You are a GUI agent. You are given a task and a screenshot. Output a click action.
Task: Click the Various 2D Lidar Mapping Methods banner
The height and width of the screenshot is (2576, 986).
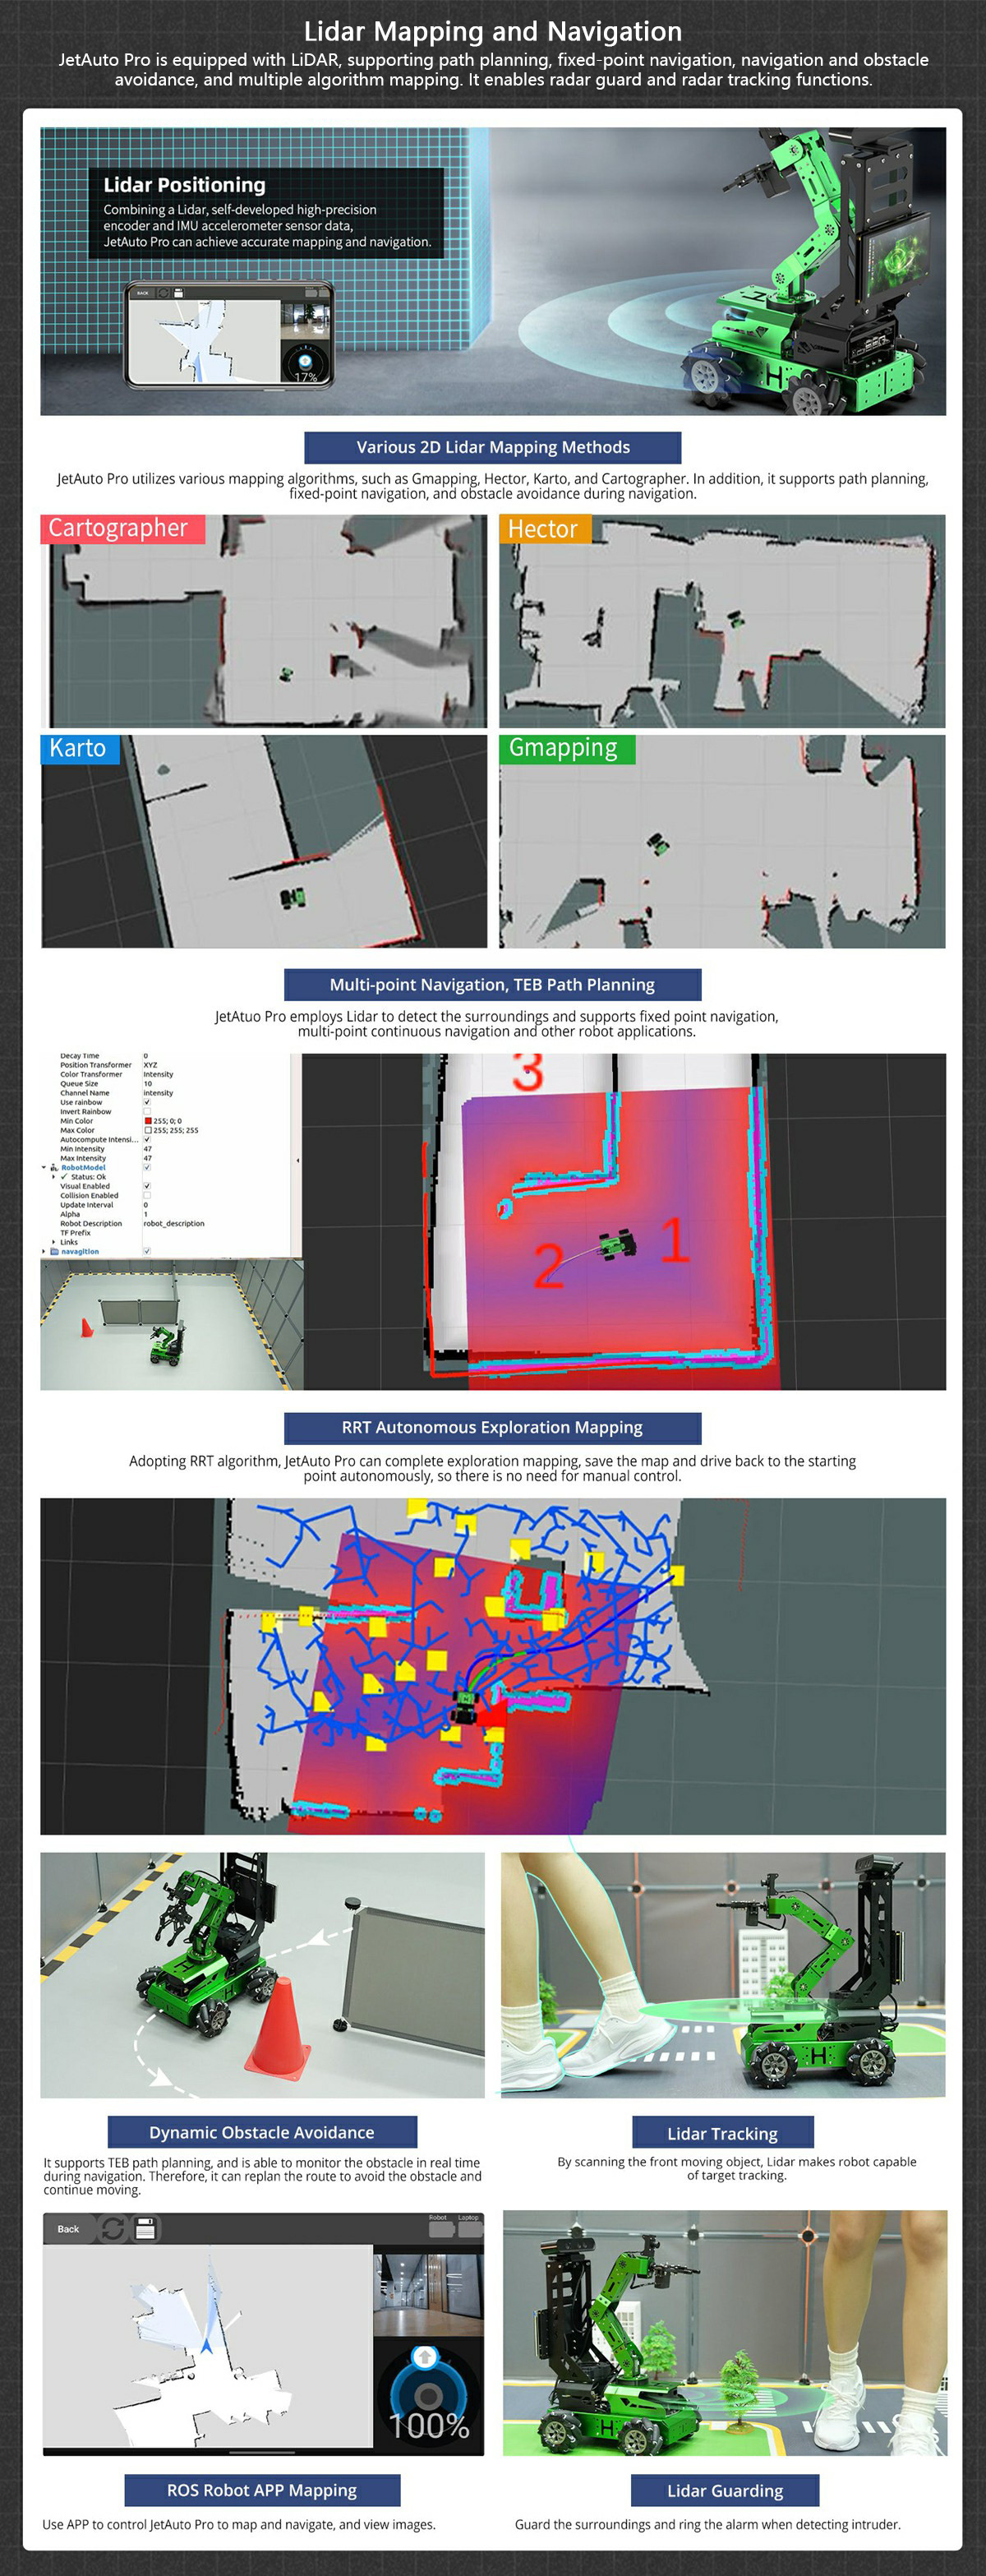[492, 447]
